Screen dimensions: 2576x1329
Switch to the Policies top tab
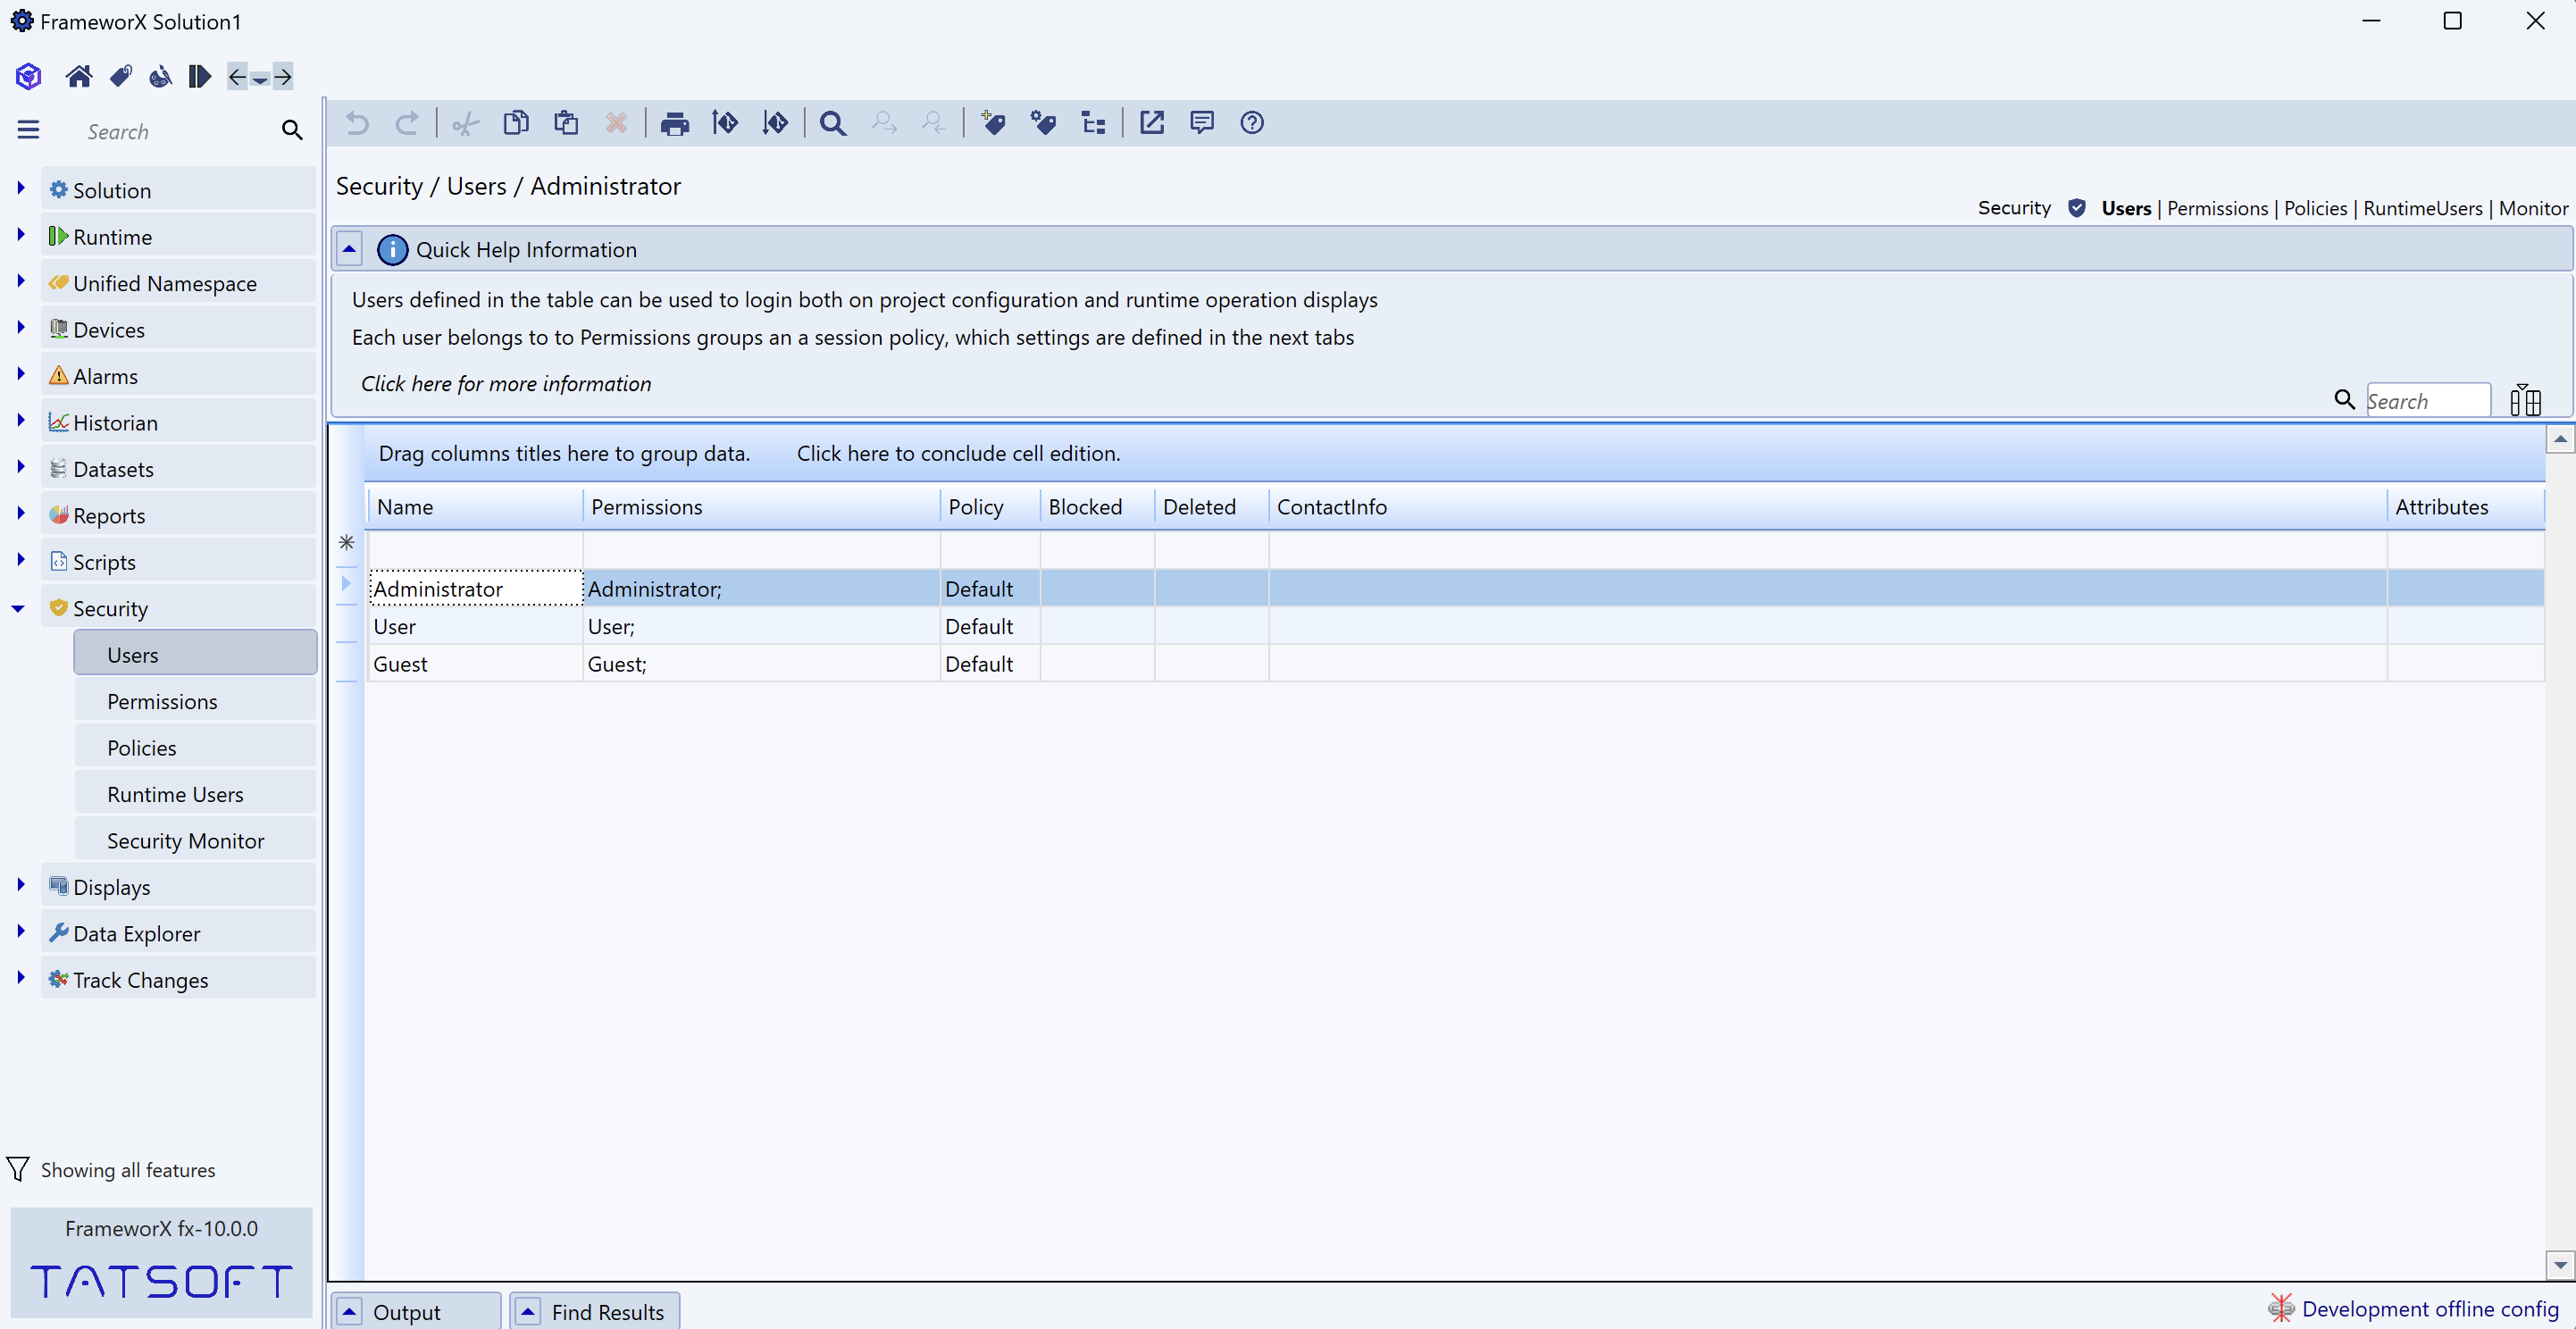2315,209
